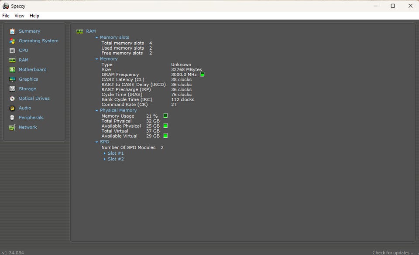The image size is (419, 255).
Task: Select the Cycle Time (tRAS) label
Action: pyautogui.click(x=122, y=95)
